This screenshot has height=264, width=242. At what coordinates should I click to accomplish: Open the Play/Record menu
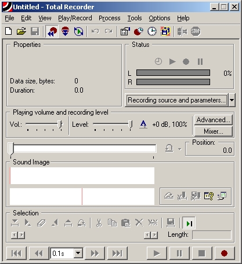point(75,18)
